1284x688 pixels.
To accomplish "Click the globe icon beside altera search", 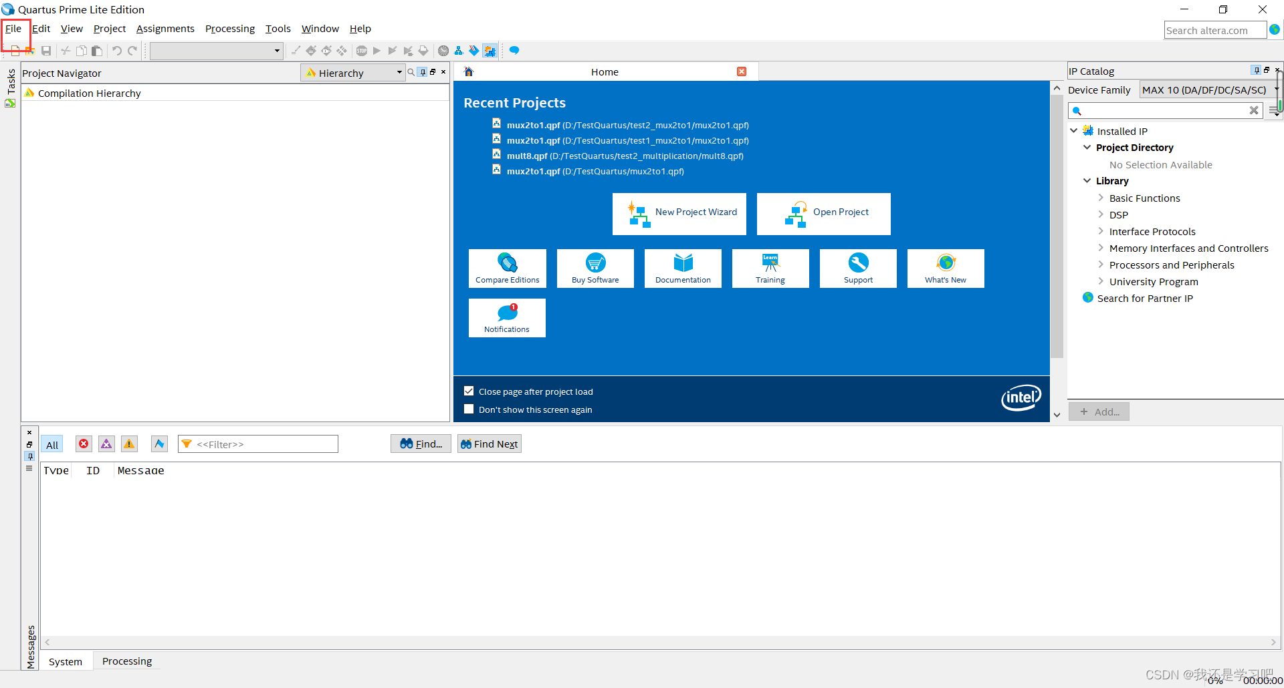I will coord(1275,29).
